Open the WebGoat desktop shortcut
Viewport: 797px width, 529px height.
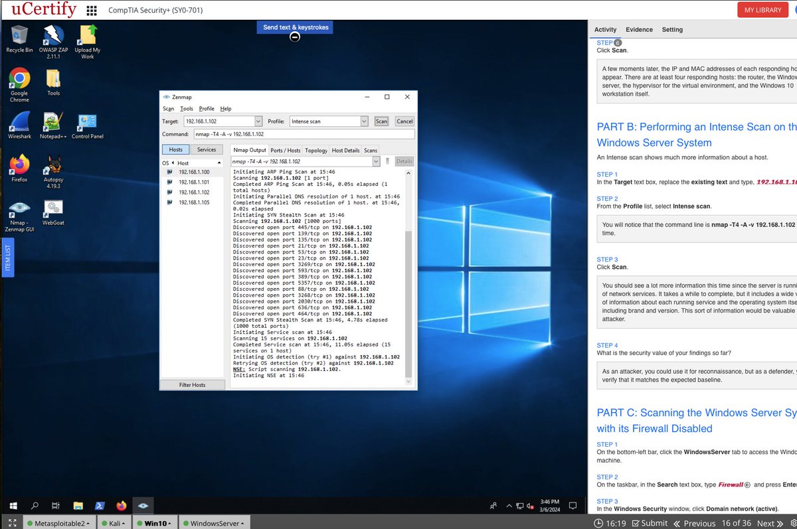click(53, 213)
